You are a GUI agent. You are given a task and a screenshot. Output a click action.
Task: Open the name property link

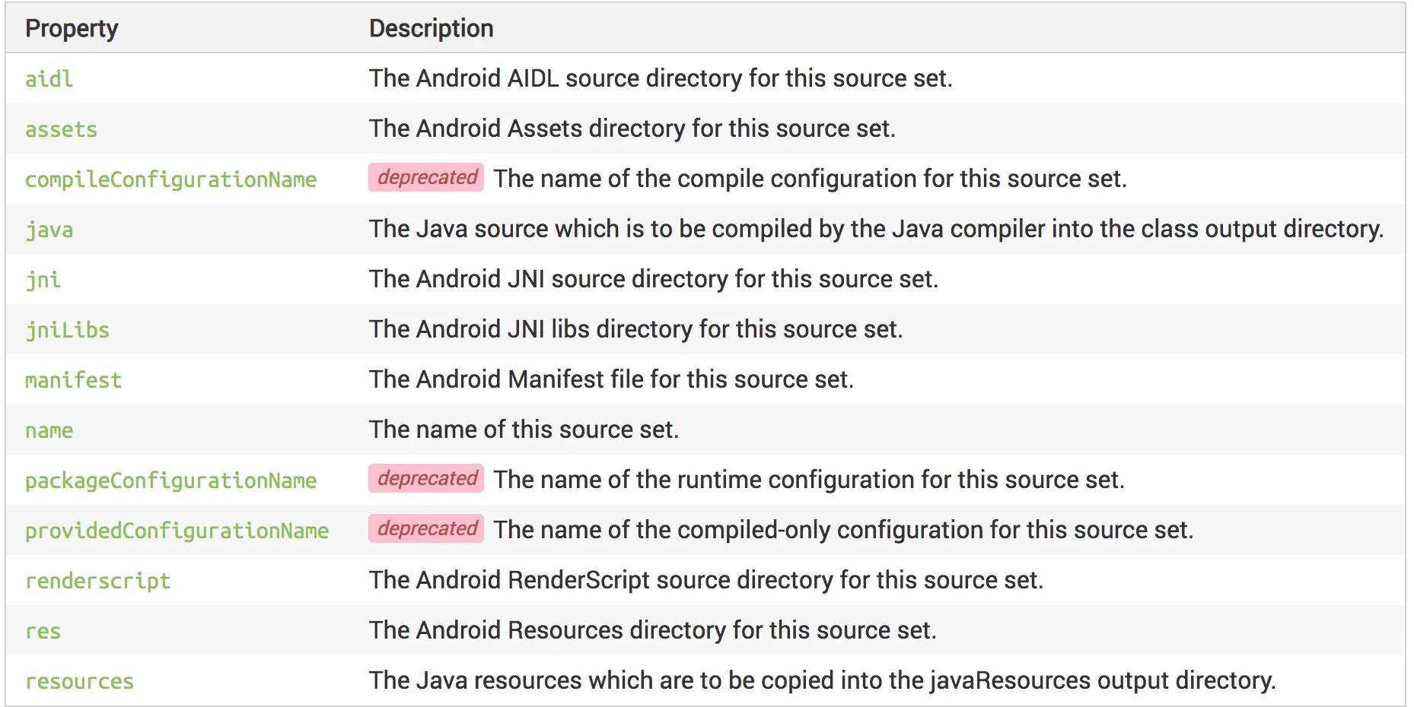49,430
